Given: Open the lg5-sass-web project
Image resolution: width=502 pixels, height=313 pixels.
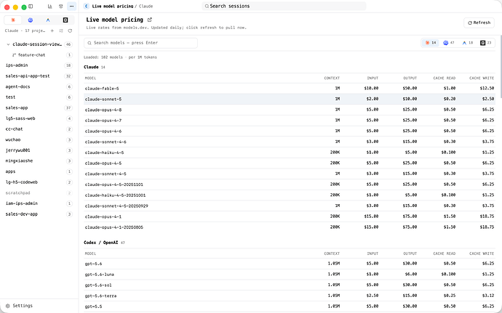Looking at the screenshot, I should point(39,118).
